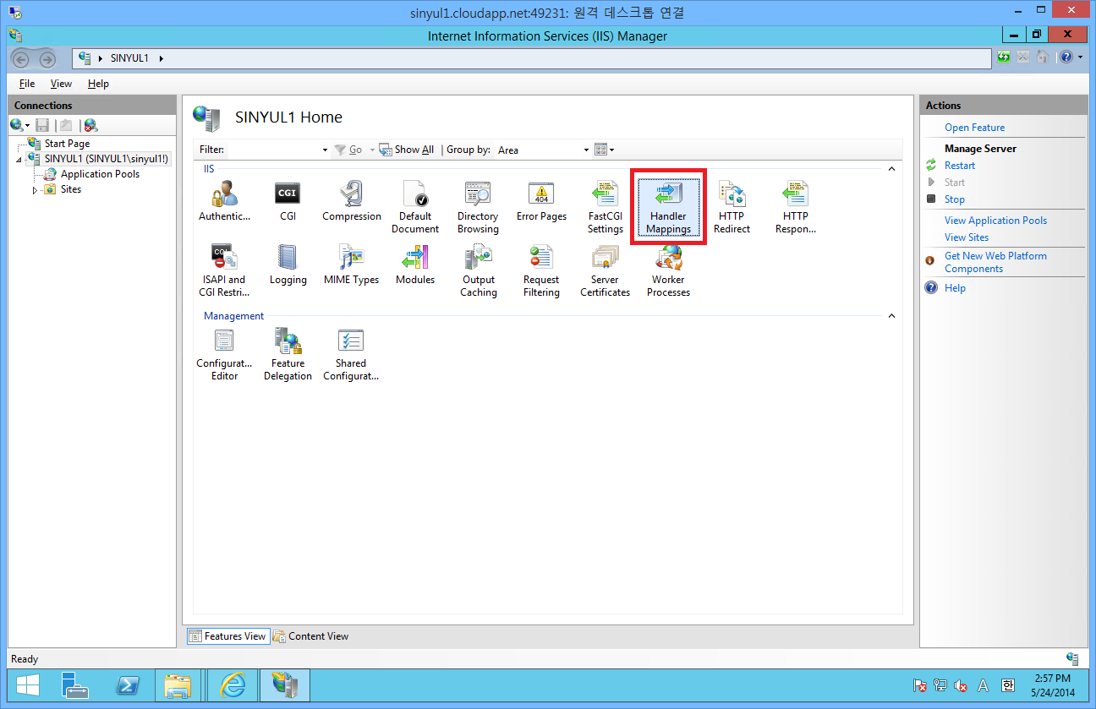Viewport: 1096px width, 709px height.
Task: Open Feature Delegation
Action: (x=288, y=354)
